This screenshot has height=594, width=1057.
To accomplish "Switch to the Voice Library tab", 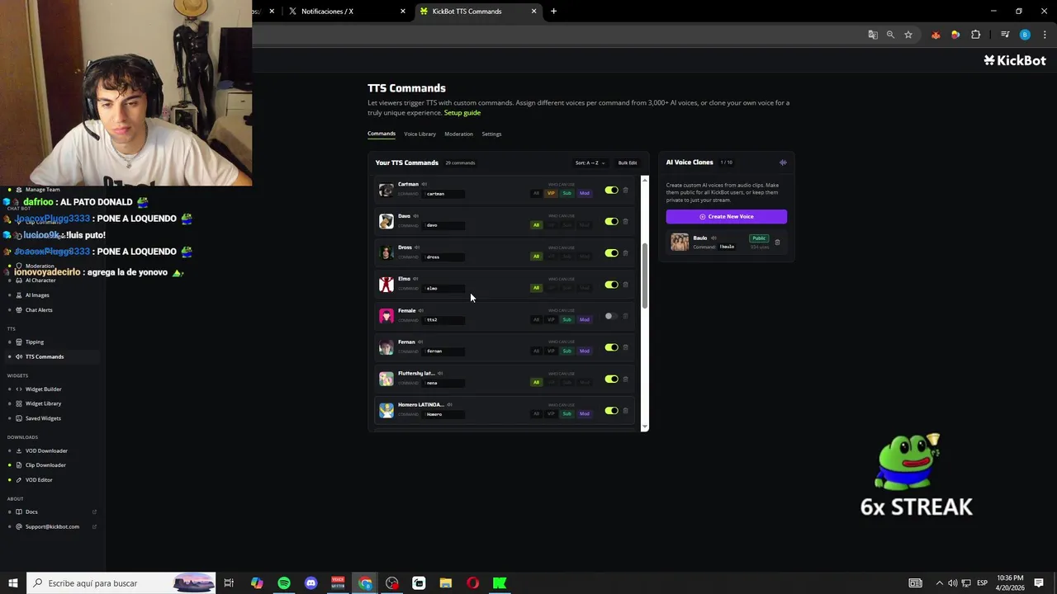I will [419, 134].
